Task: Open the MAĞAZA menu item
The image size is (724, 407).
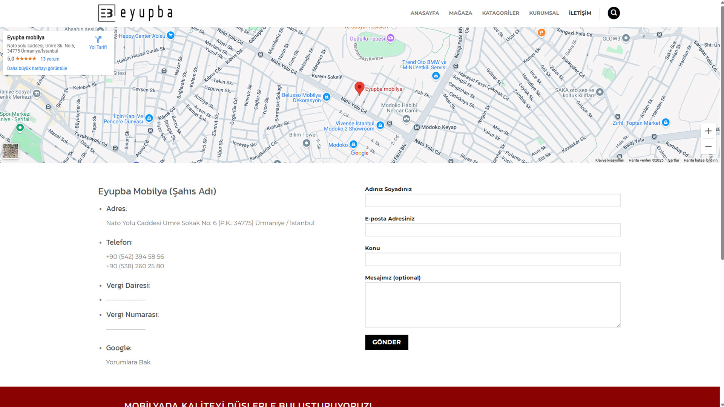Action: 460,13
